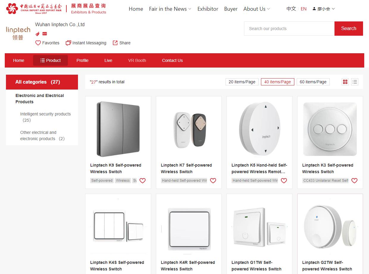Add Linptech K9 switch to favorites

143,181
